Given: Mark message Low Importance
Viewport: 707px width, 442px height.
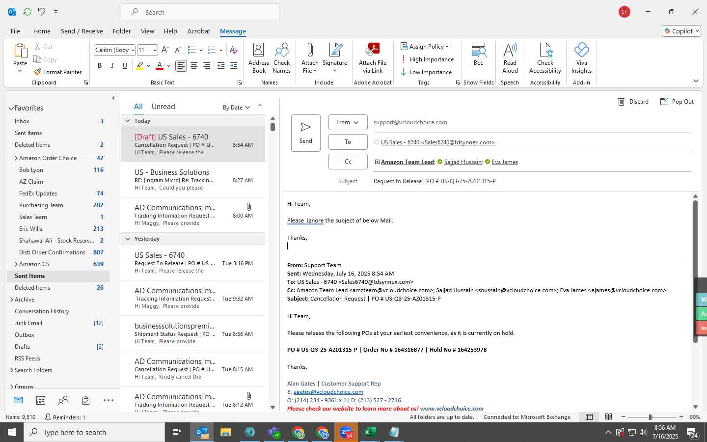Looking at the screenshot, I should [426, 72].
